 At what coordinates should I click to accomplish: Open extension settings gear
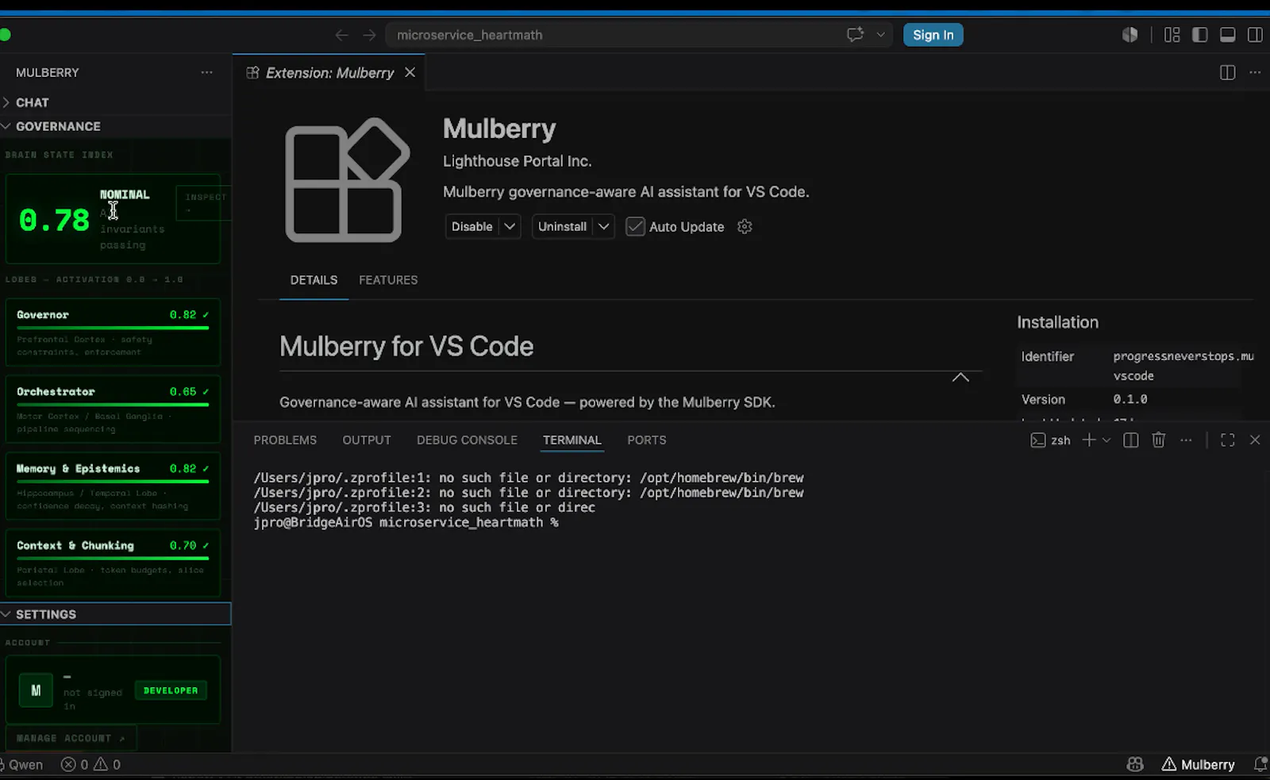pos(745,226)
